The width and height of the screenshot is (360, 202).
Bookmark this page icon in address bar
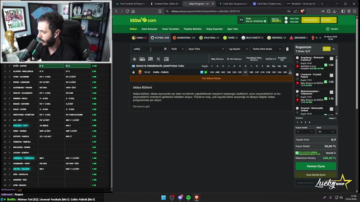coord(160,11)
